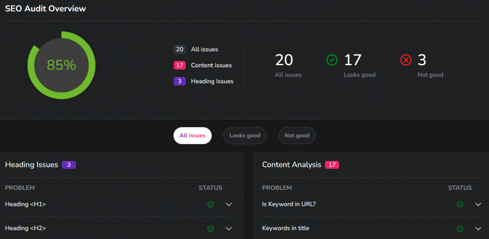Viewport: 489px width, 239px height.
Task: Click the green check icon beside Looks good
Action: click(x=332, y=60)
